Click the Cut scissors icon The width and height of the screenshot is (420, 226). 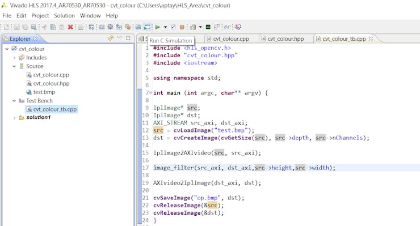tap(44, 27)
